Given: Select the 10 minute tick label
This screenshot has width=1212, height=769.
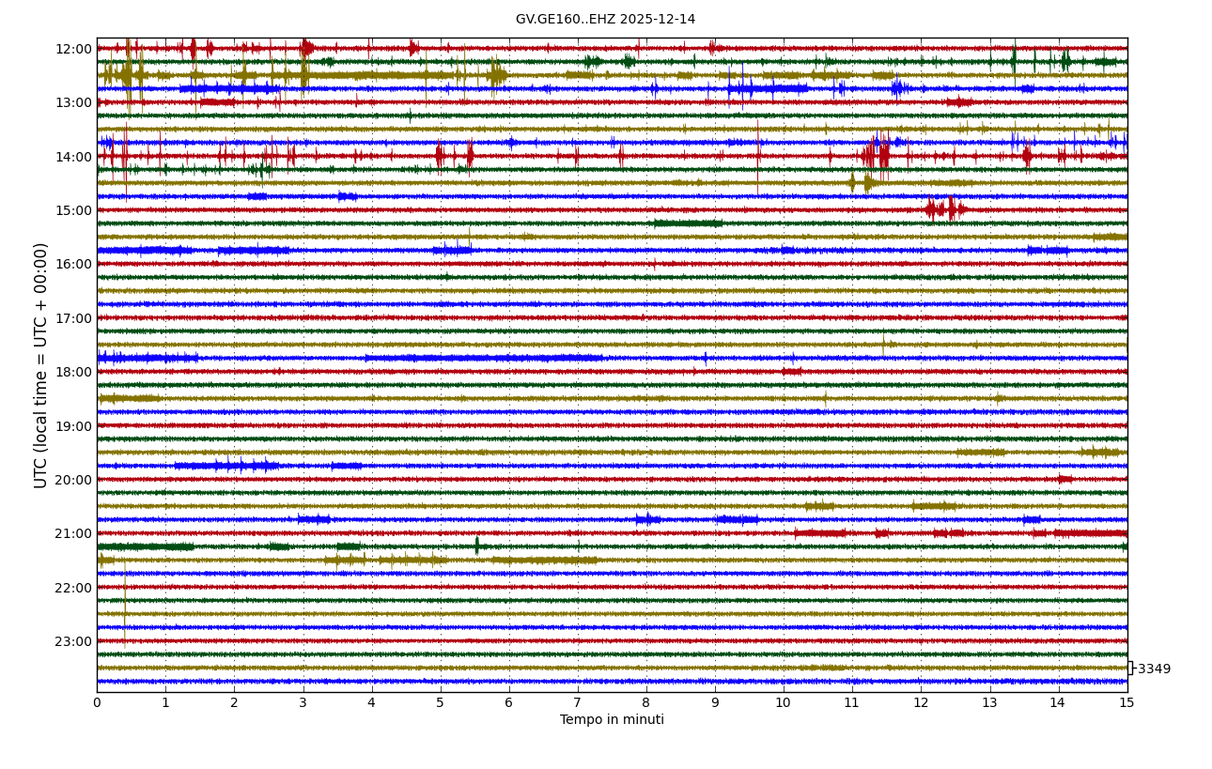Looking at the screenshot, I should click(783, 702).
